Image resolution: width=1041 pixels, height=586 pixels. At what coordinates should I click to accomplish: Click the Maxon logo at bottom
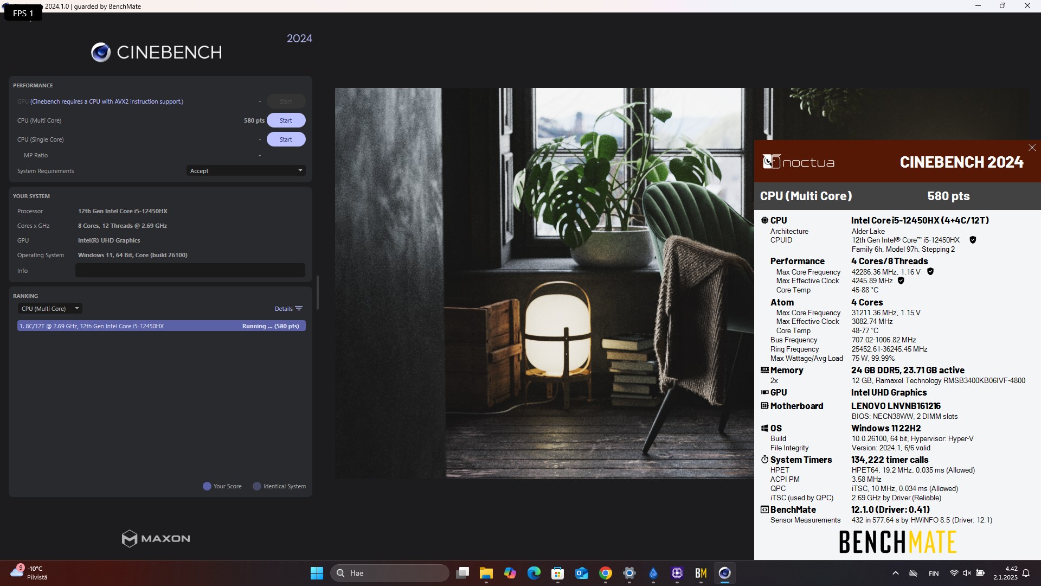click(156, 538)
